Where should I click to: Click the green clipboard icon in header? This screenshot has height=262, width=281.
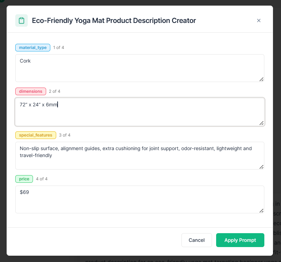point(22,21)
